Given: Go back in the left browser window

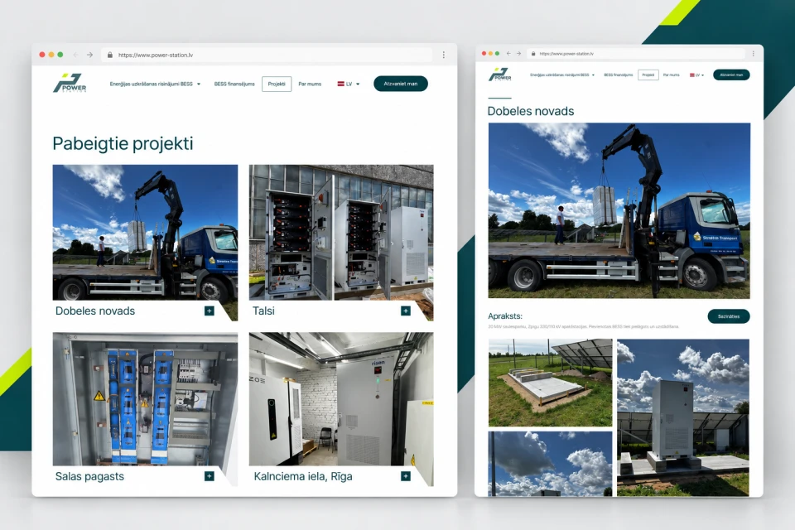Looking at the screenshot, I should pos(75,55).
